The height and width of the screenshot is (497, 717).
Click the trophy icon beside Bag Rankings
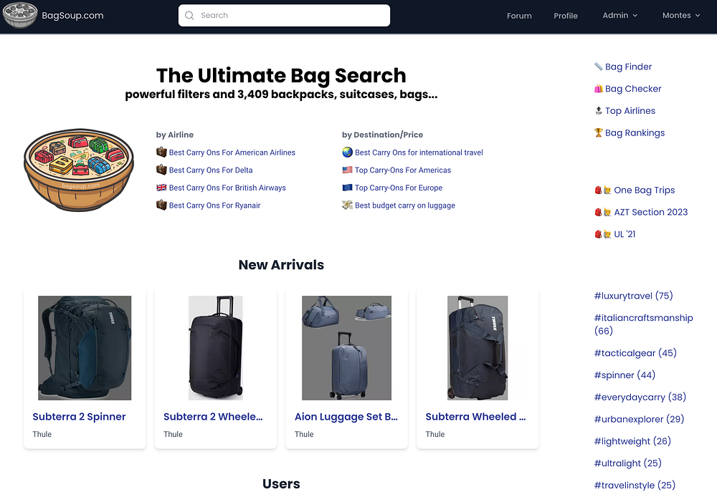(598, 132)
